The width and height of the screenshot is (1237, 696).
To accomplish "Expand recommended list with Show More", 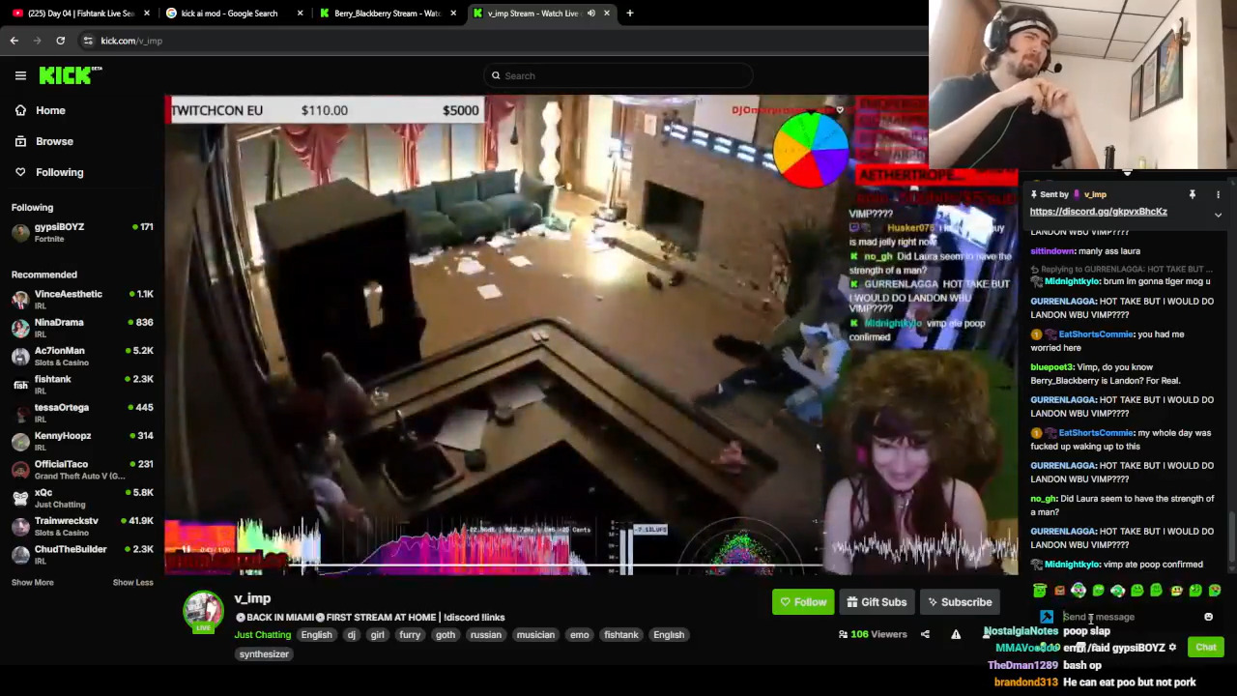I will (32, 582).
